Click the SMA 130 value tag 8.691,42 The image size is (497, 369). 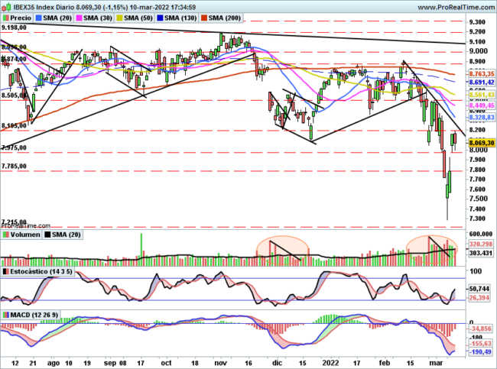tap(482, 83)
